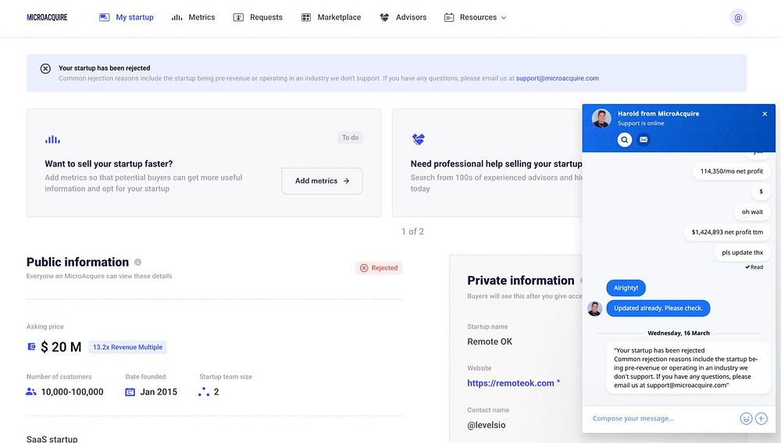Open the Requests tab
Viewport: 781px width, 443px height.
point(258,17)
